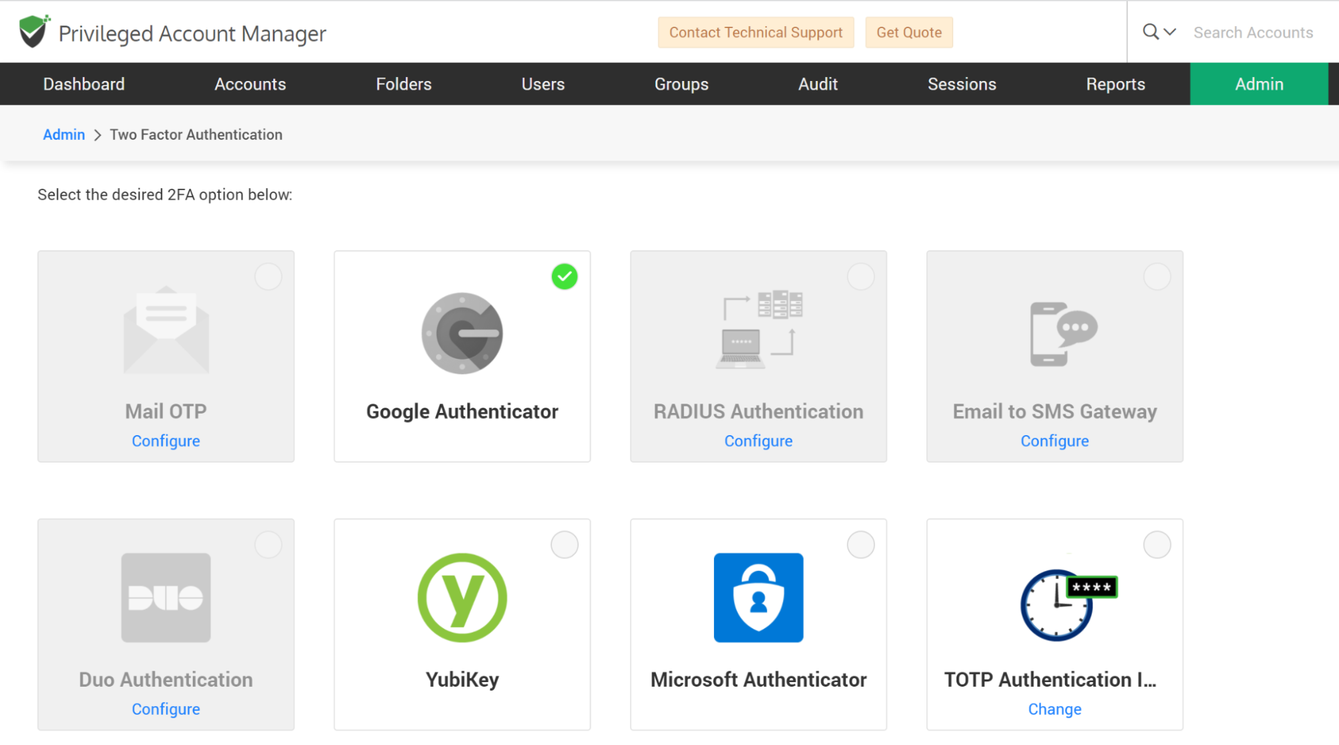Viewport: 1339px width, 745px height.
Task: Click the Duo Authentication logo icon
Action: (166, 597)
